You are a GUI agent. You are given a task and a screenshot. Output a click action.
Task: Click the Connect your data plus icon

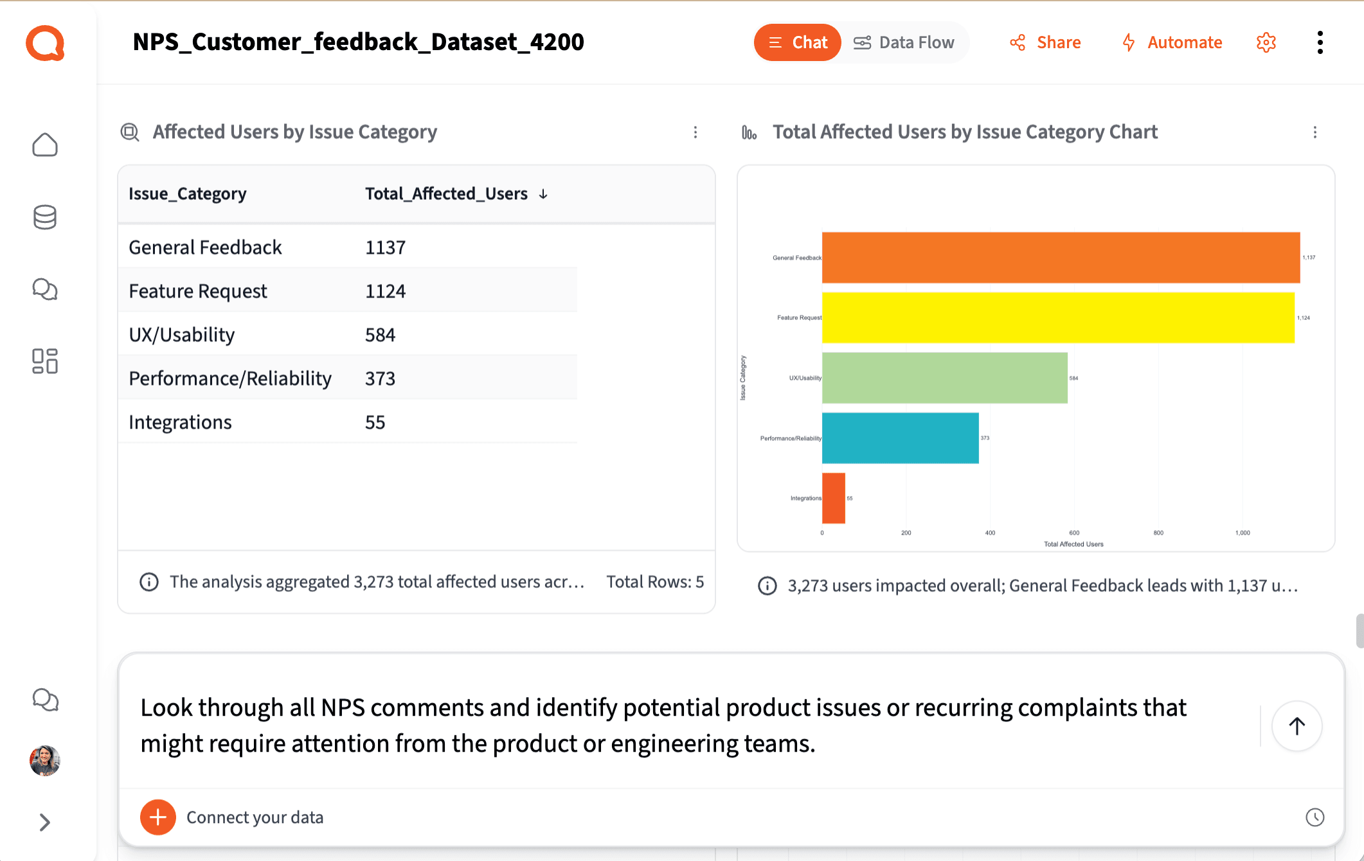coord(157,817)
